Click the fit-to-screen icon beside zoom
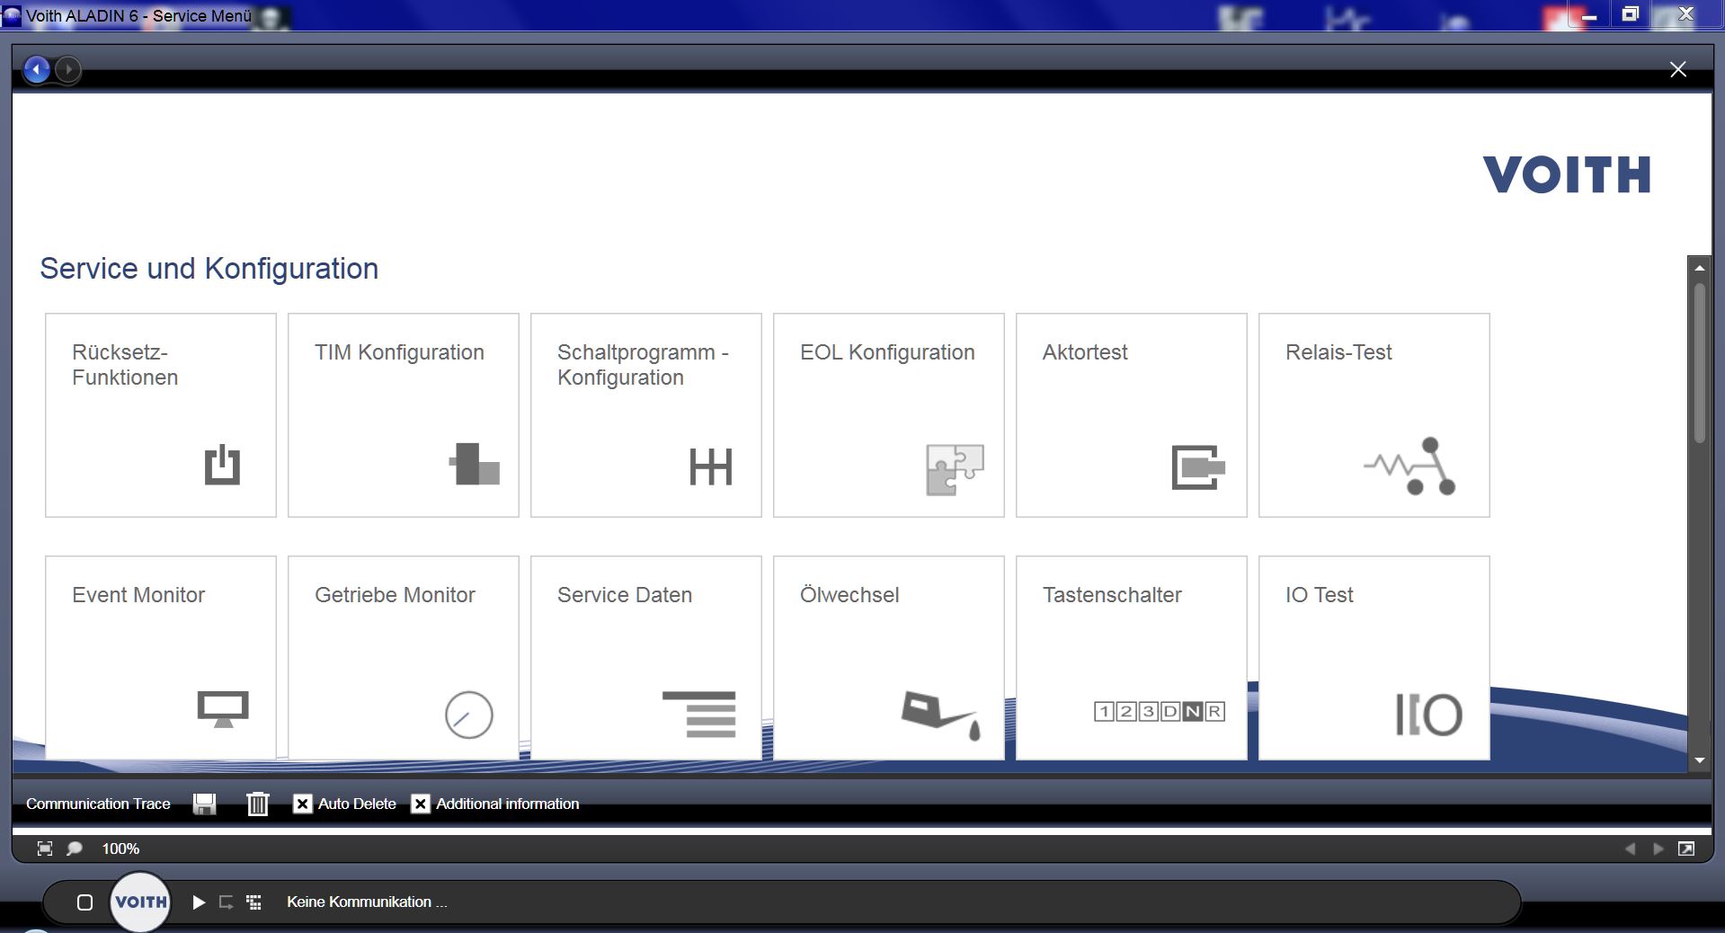The image size is (1725, 933). click(x=45, y=849)
